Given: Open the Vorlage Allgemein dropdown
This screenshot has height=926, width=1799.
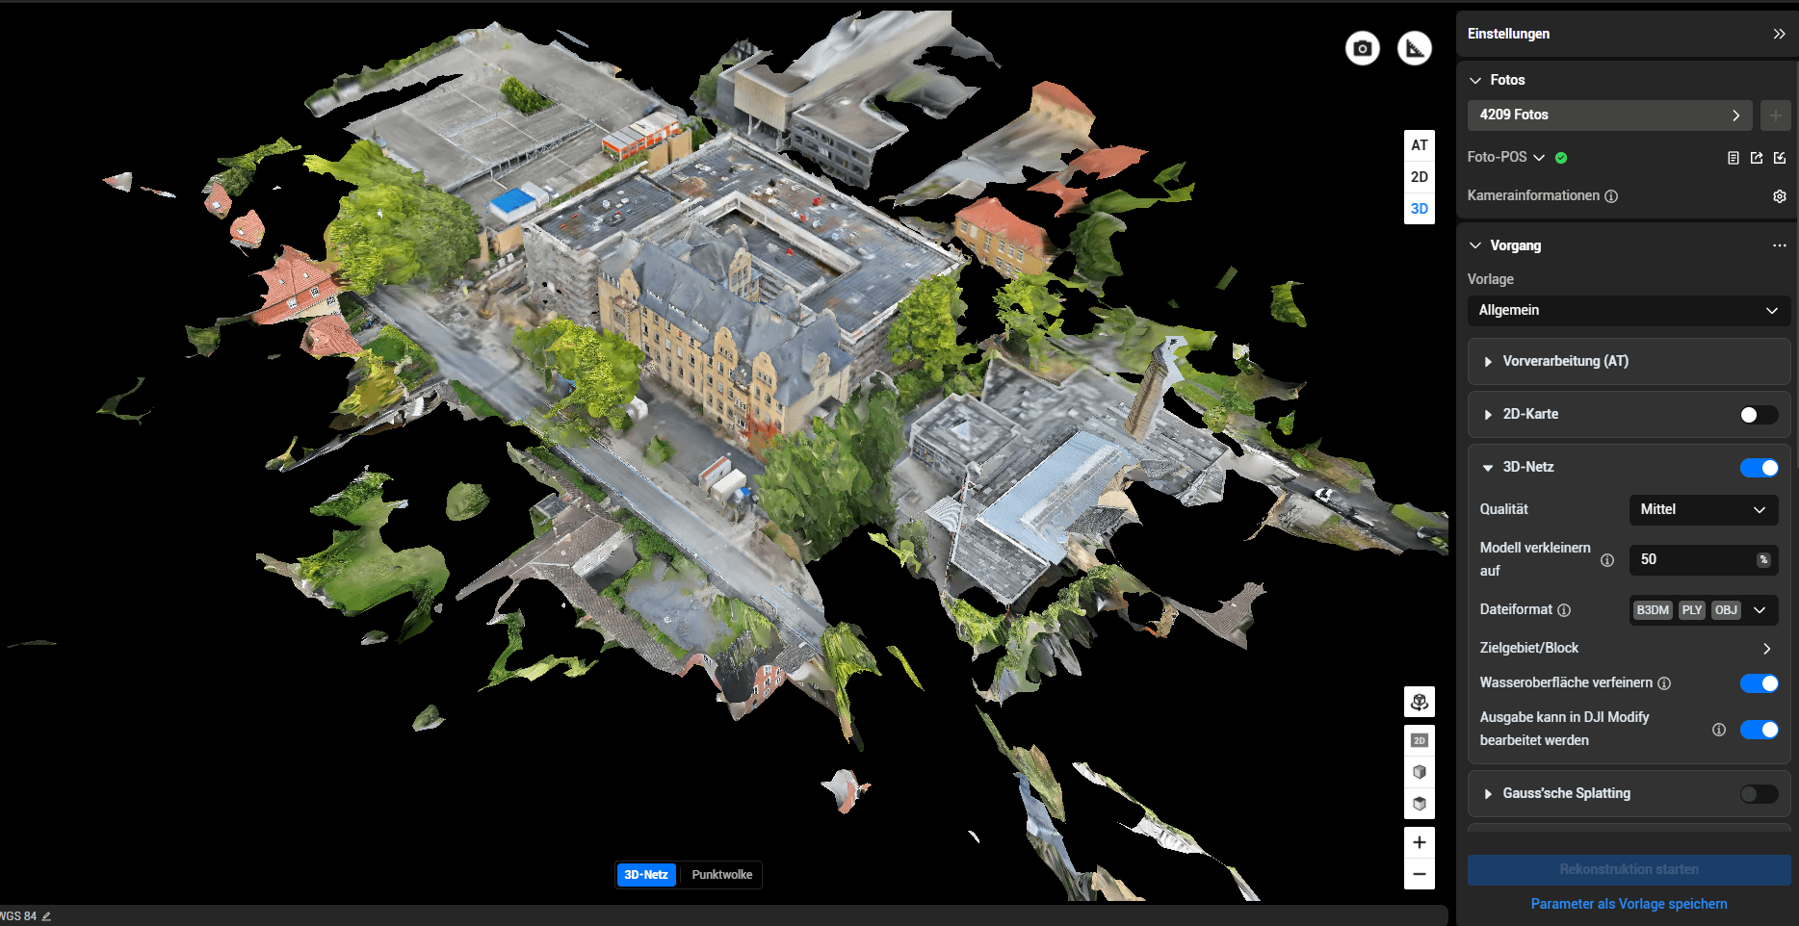Looking at the screenshot, I should [x=1629, y=311].
